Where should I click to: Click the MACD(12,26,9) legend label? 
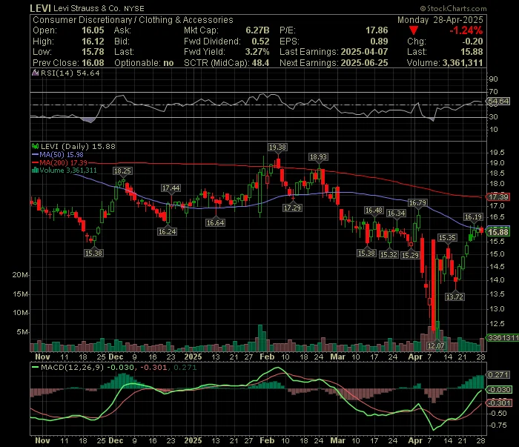pyautogui.click(x=72, y=367)
